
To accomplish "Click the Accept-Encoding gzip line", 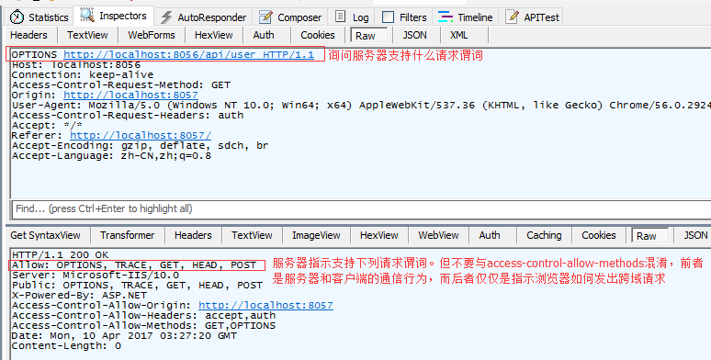I will pyautogui.click(x=141, y=146).
